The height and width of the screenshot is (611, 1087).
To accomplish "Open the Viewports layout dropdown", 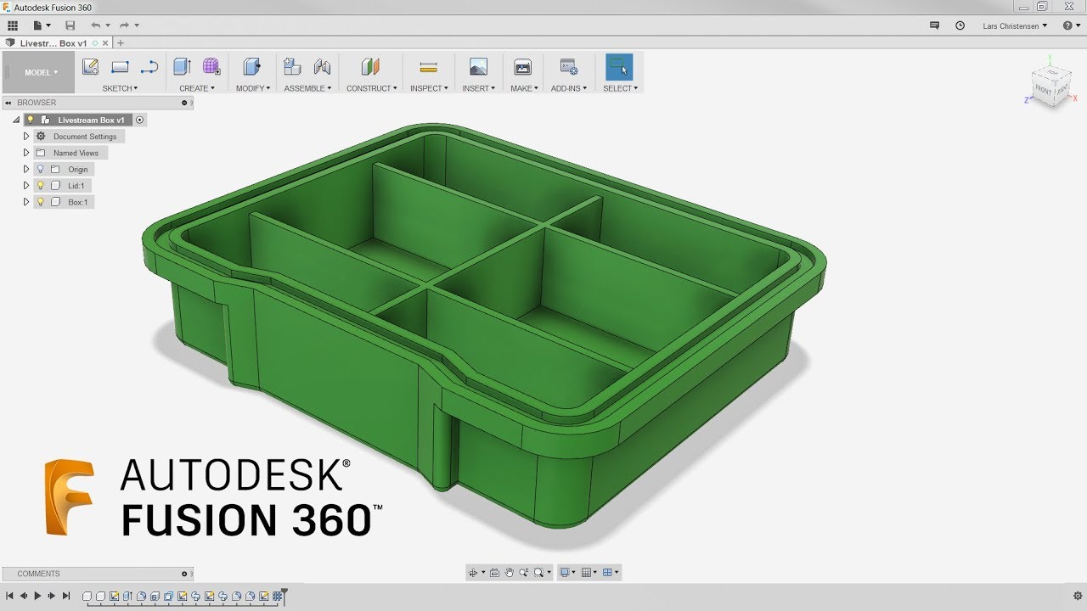I will point(611,573).
